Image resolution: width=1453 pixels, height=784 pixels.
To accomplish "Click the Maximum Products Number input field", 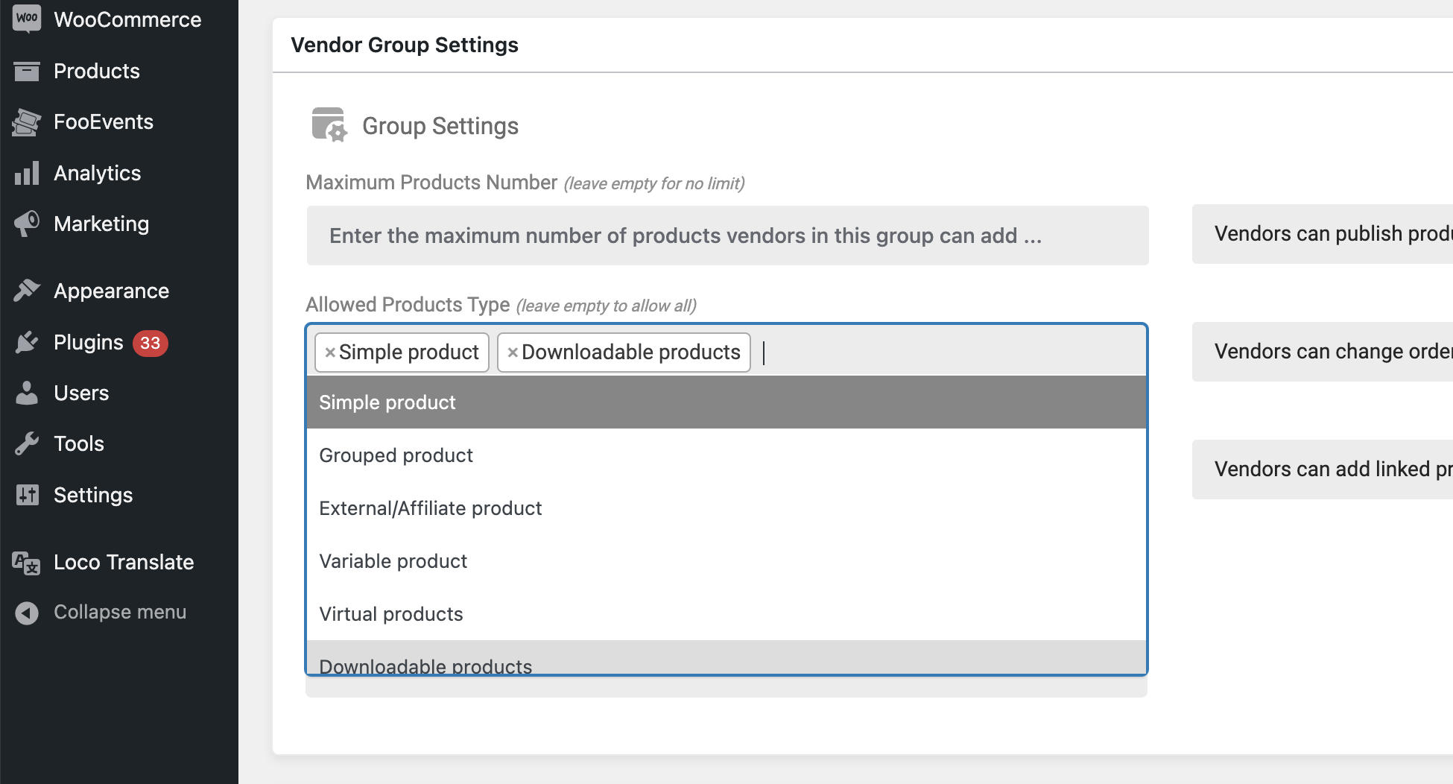I will pos(727,235).
